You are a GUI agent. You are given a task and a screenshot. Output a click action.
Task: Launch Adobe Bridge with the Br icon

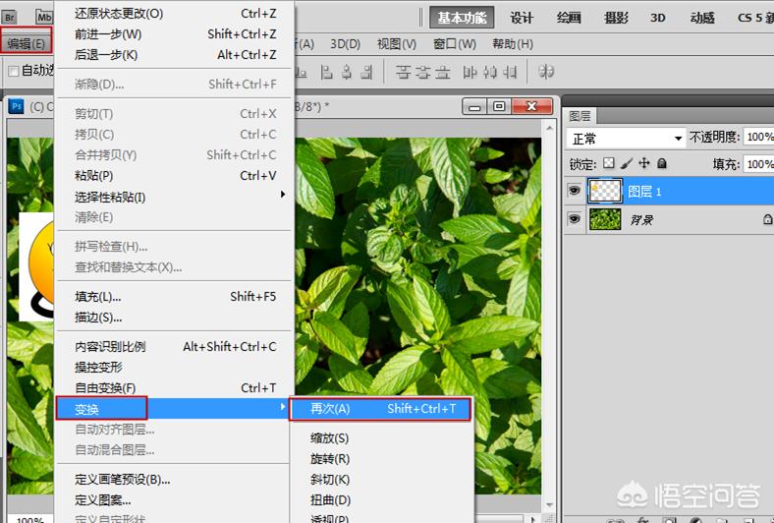coord(10,18)
